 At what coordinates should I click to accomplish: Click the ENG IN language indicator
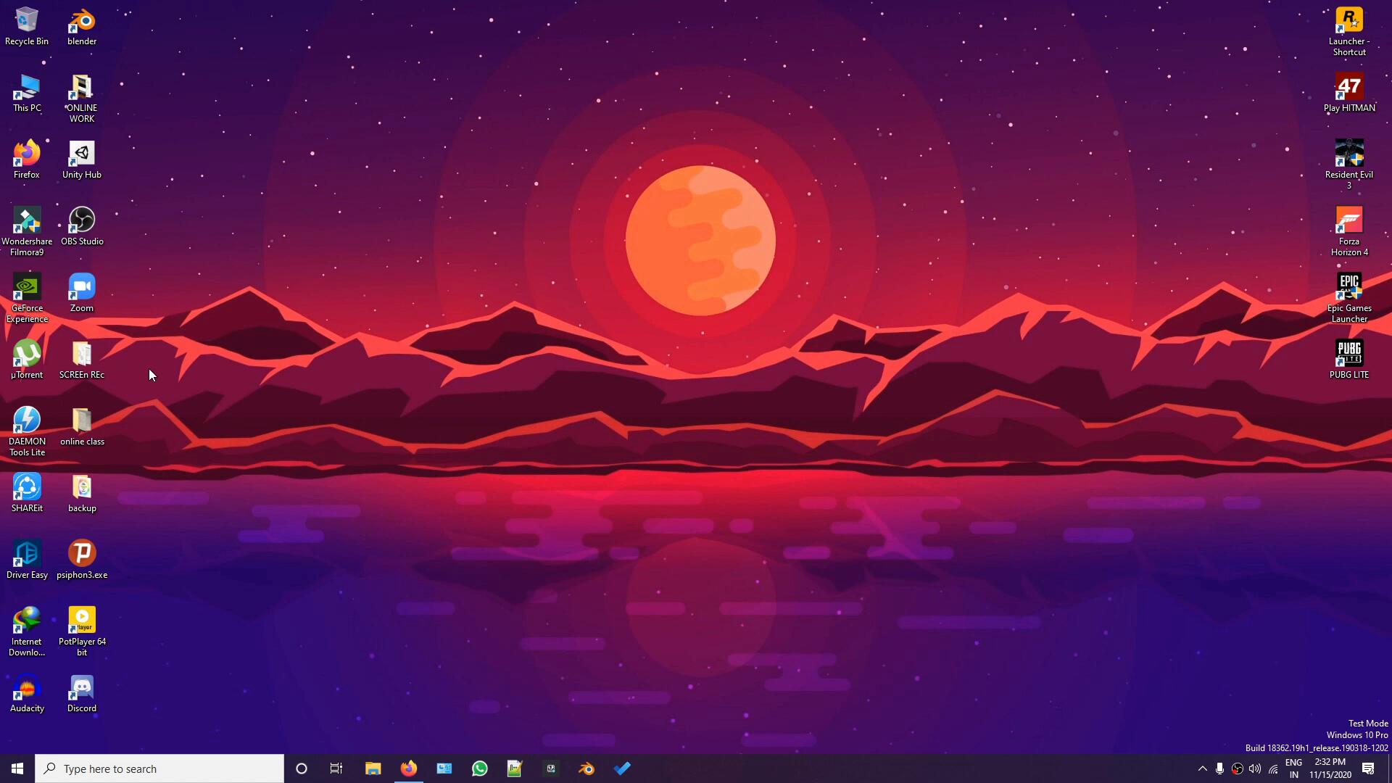(1293, 768)
